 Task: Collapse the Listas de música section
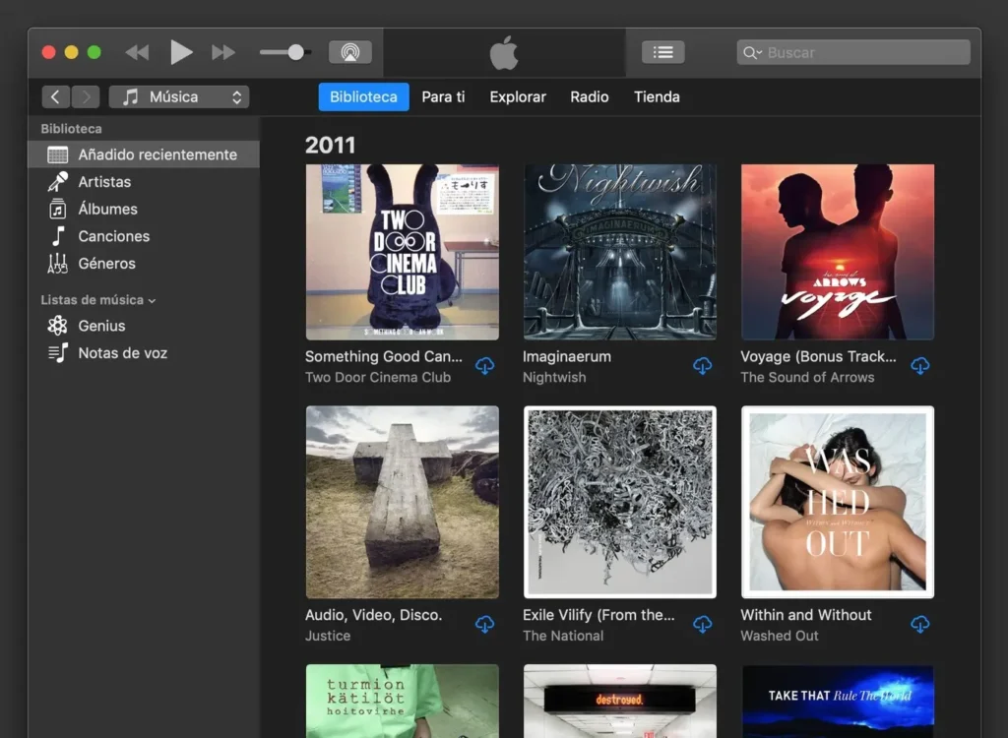(152, 300)
